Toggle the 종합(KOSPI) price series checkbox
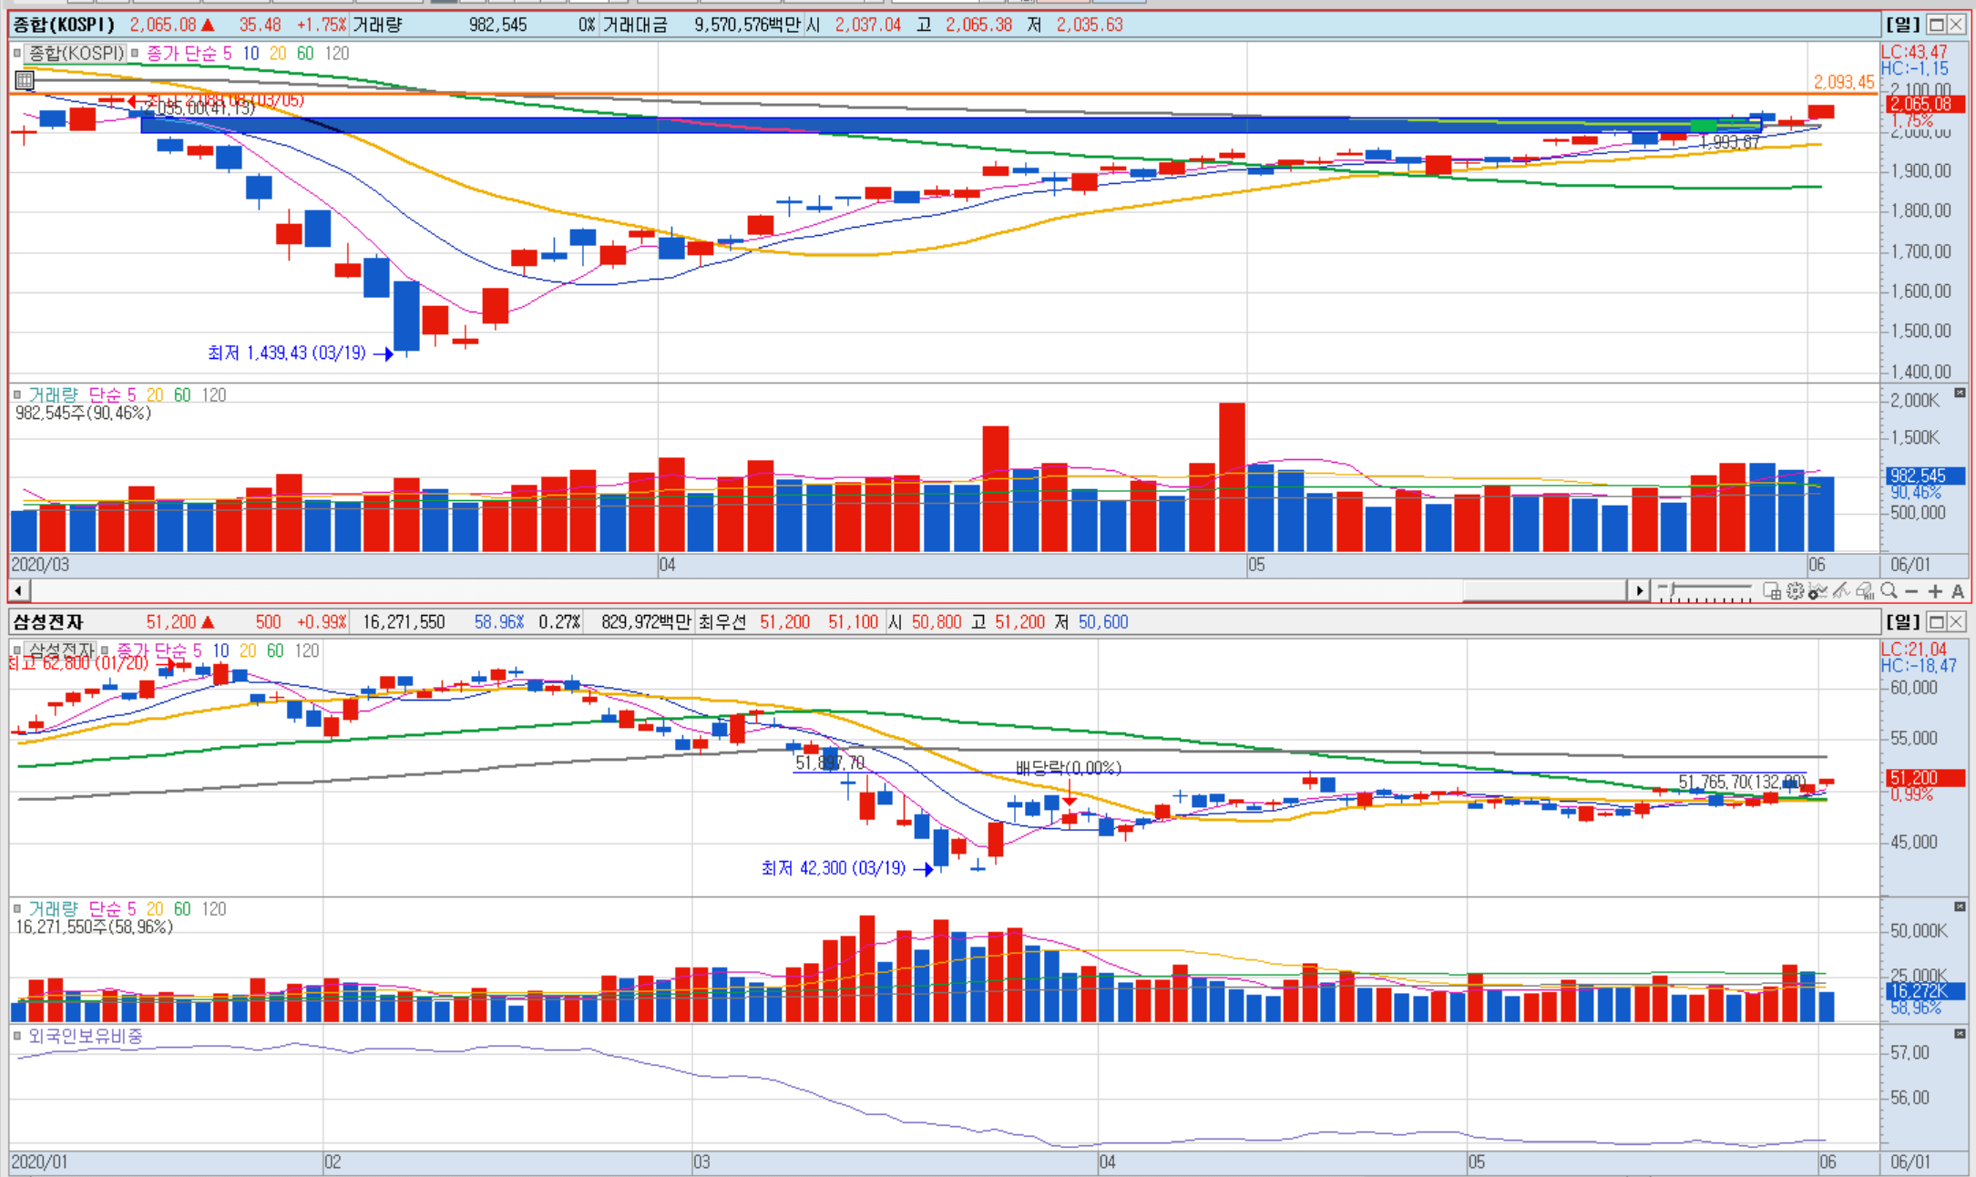Screen dimensions: 1976x1177 click(16, 54)
